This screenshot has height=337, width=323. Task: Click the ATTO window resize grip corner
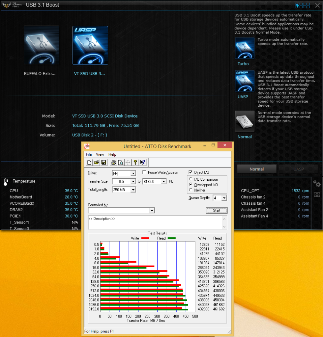click(229, 332)
